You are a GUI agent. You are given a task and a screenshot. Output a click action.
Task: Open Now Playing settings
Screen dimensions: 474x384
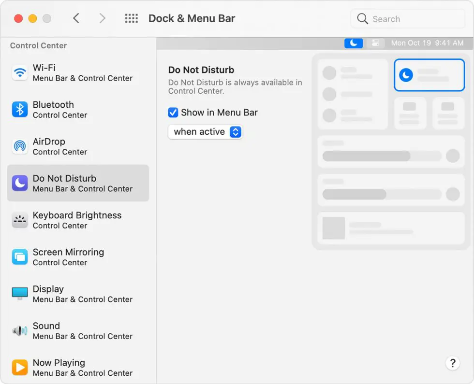tap(19, 368)
